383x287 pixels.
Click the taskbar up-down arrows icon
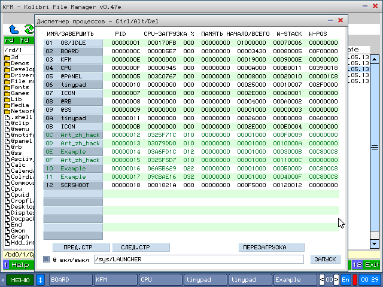(41, 280)
